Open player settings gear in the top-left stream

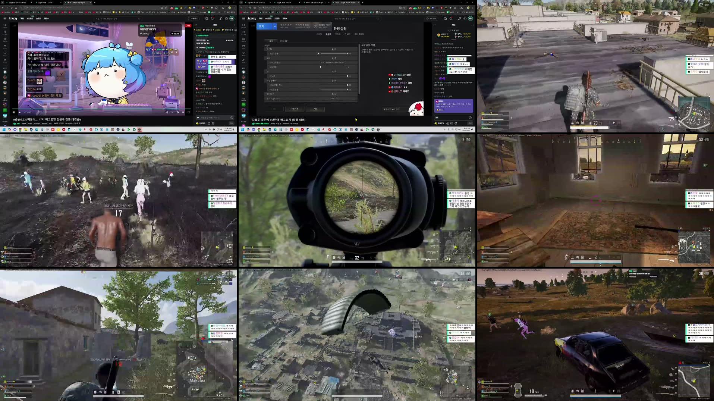[x=178, y=112]
